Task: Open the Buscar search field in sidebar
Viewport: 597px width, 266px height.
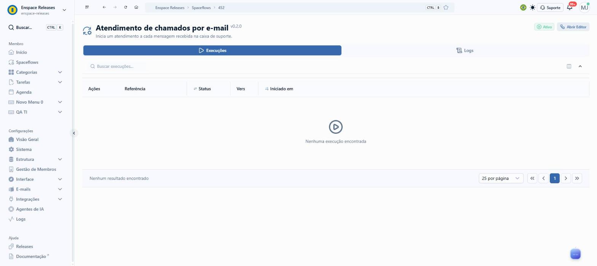Action: [x=35, y=27]
